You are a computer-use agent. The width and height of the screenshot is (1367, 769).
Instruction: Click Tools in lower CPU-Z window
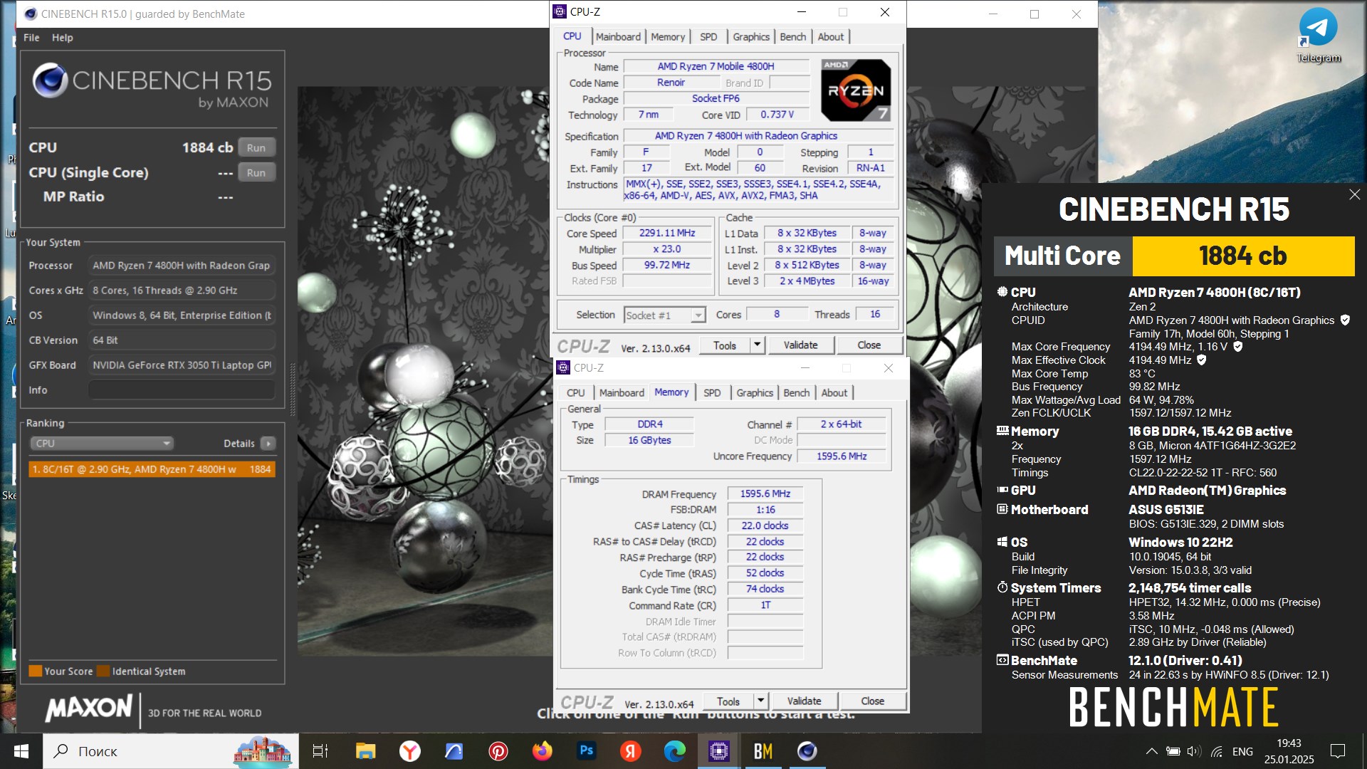[x=728, y=701]
